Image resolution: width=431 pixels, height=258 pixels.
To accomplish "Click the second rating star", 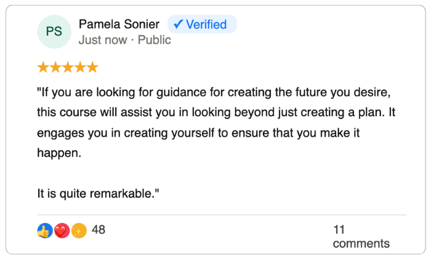I will (x=55, y=67).
